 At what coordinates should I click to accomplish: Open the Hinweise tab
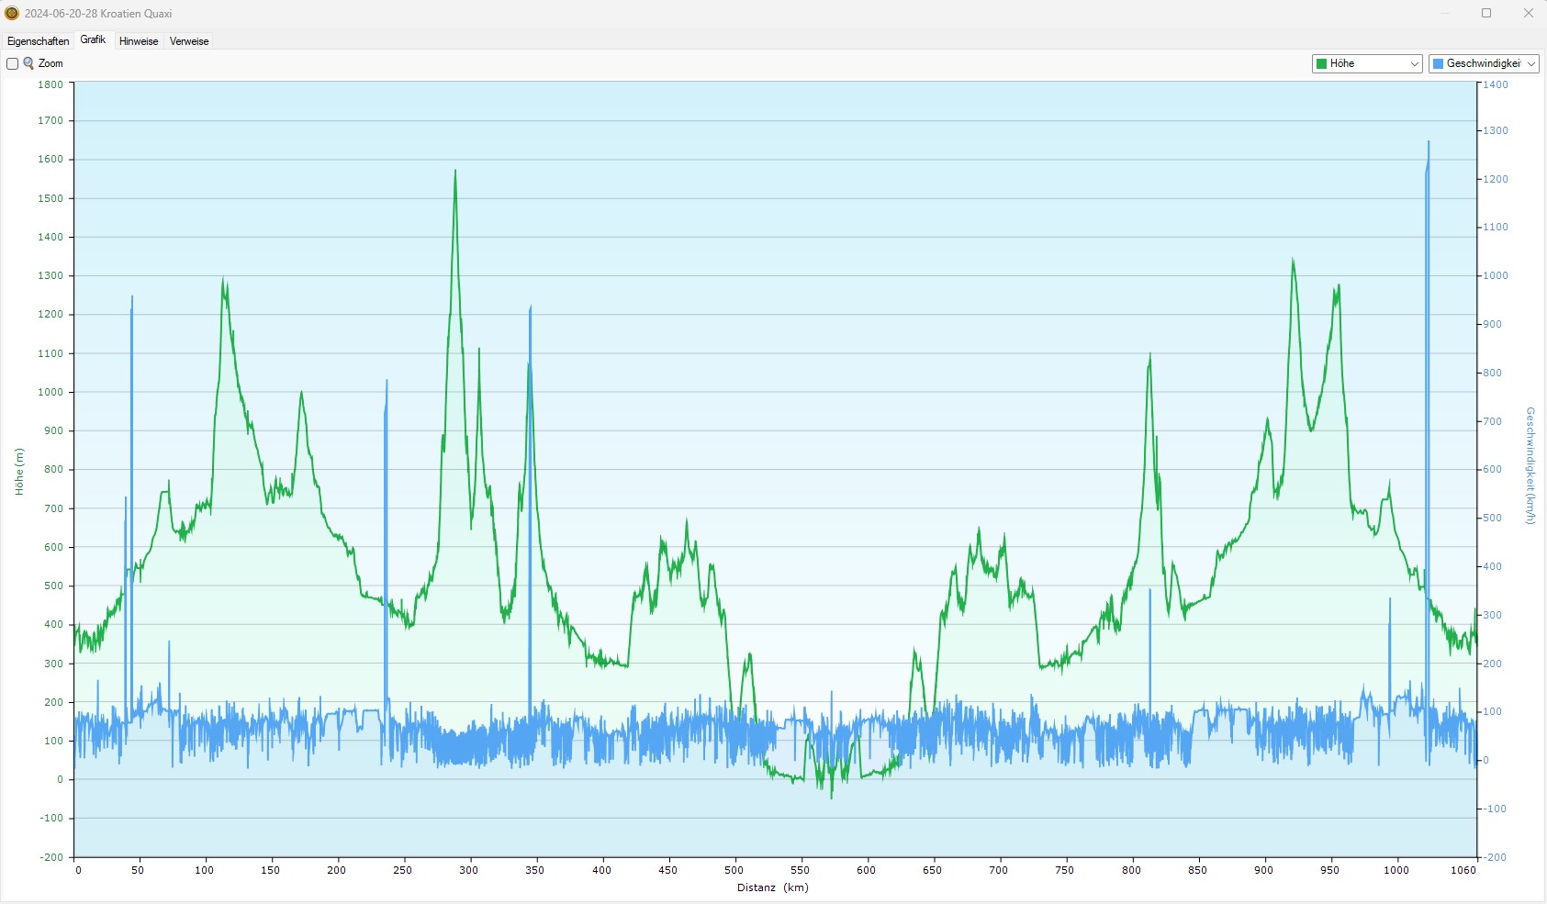click(139, 41)
